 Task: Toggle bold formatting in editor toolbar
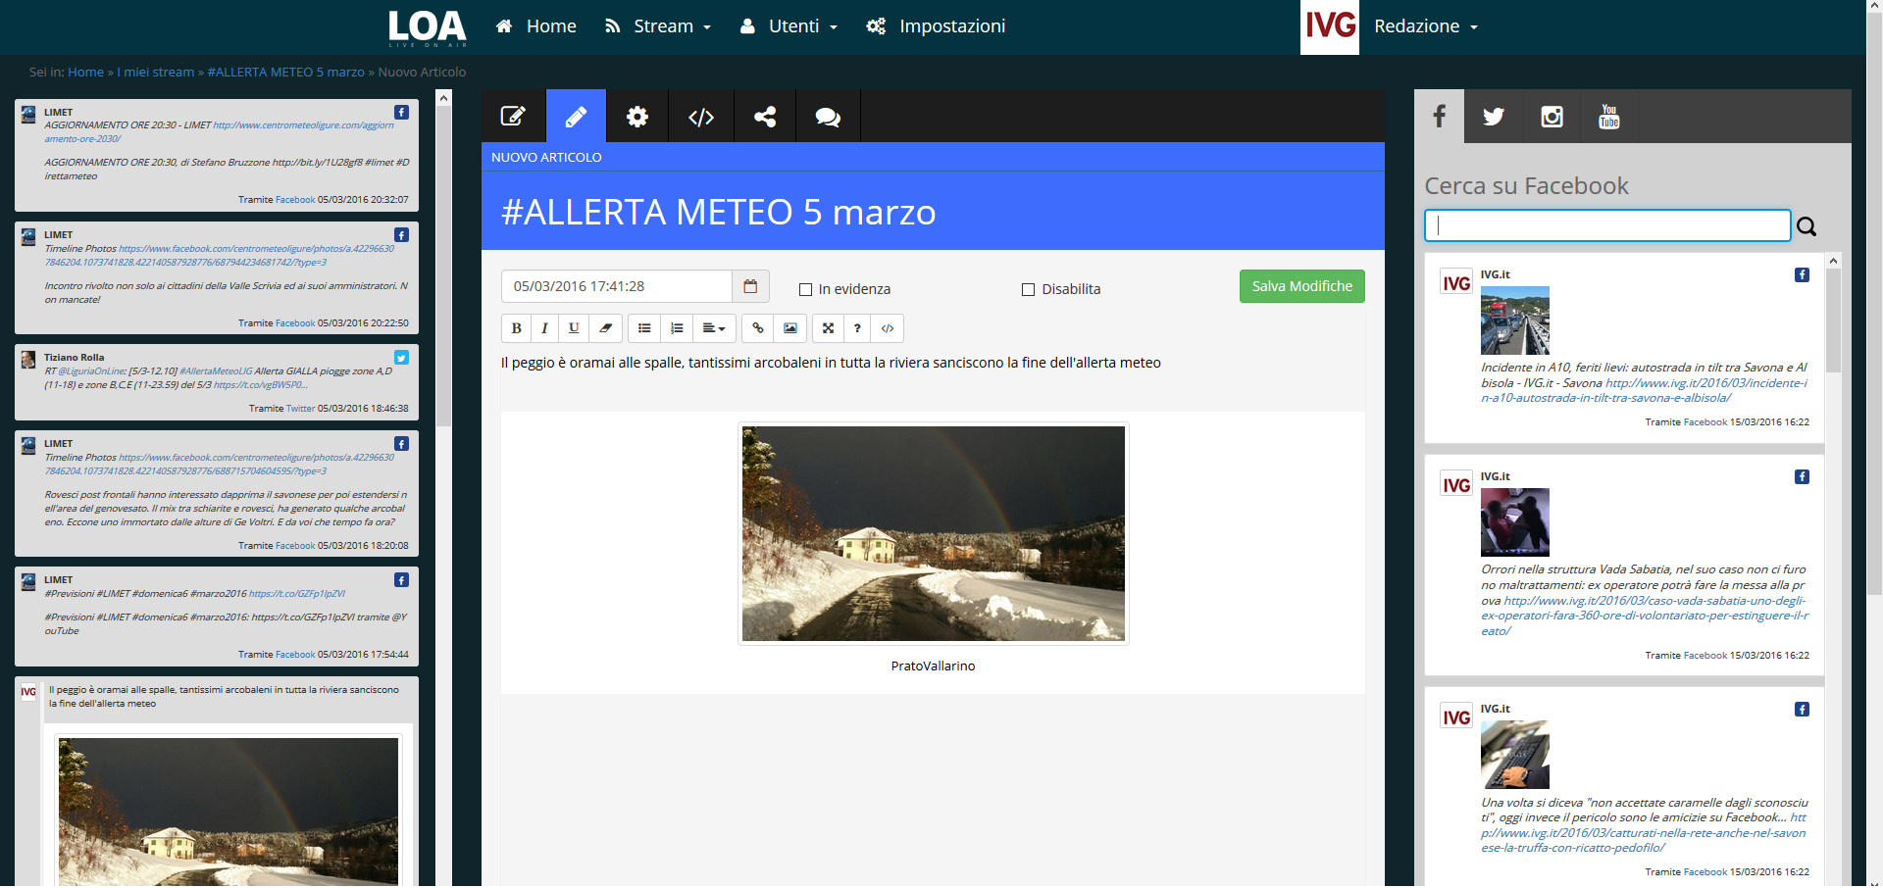[x=516, y=328]
